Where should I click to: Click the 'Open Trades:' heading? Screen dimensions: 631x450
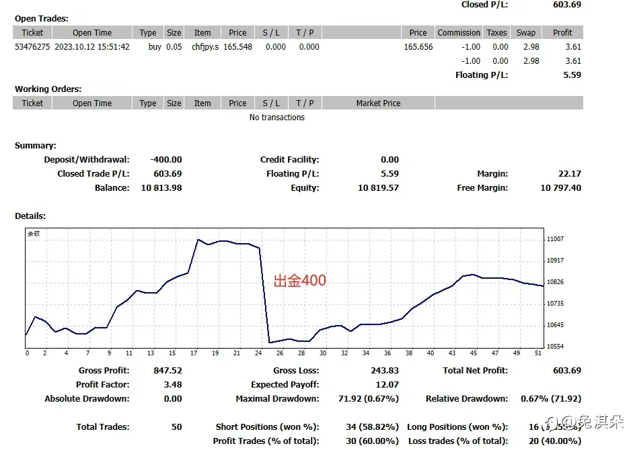(x=42, y=19)
